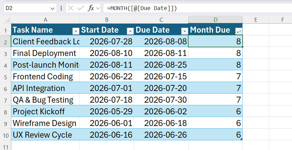This screenshot has height=150, width=292.
Task: Click the Enter checkmark formula icon
Action: coord(81,8)
